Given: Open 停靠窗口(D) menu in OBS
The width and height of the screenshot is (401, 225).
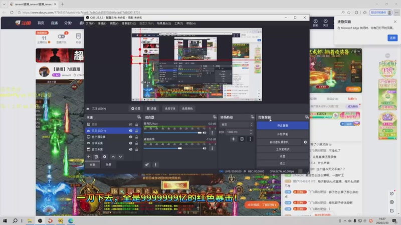Looking at the screenshot, I should pyautogui.click(x=129, y=23).
